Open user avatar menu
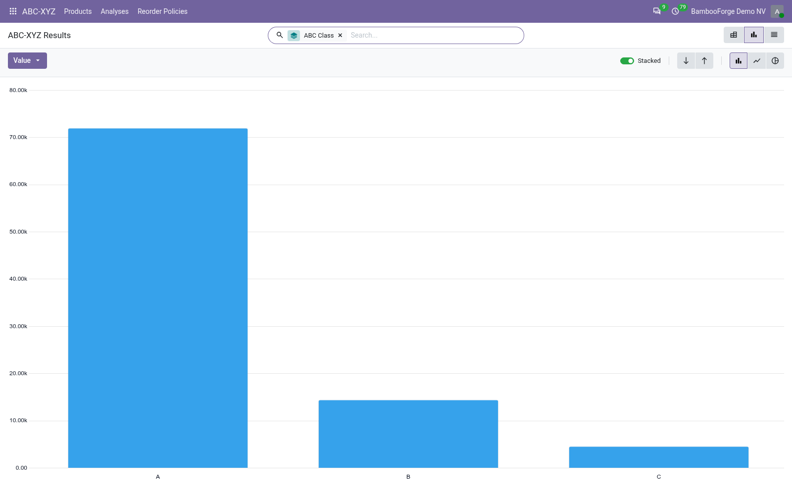This screenshot has height=495, width=792. pos(777,11)
